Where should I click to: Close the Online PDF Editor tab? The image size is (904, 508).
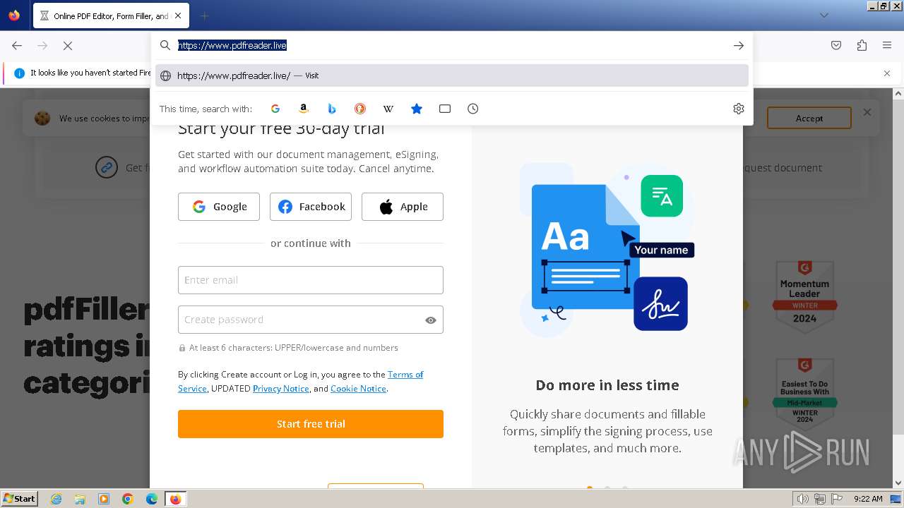tap(178, 16)
